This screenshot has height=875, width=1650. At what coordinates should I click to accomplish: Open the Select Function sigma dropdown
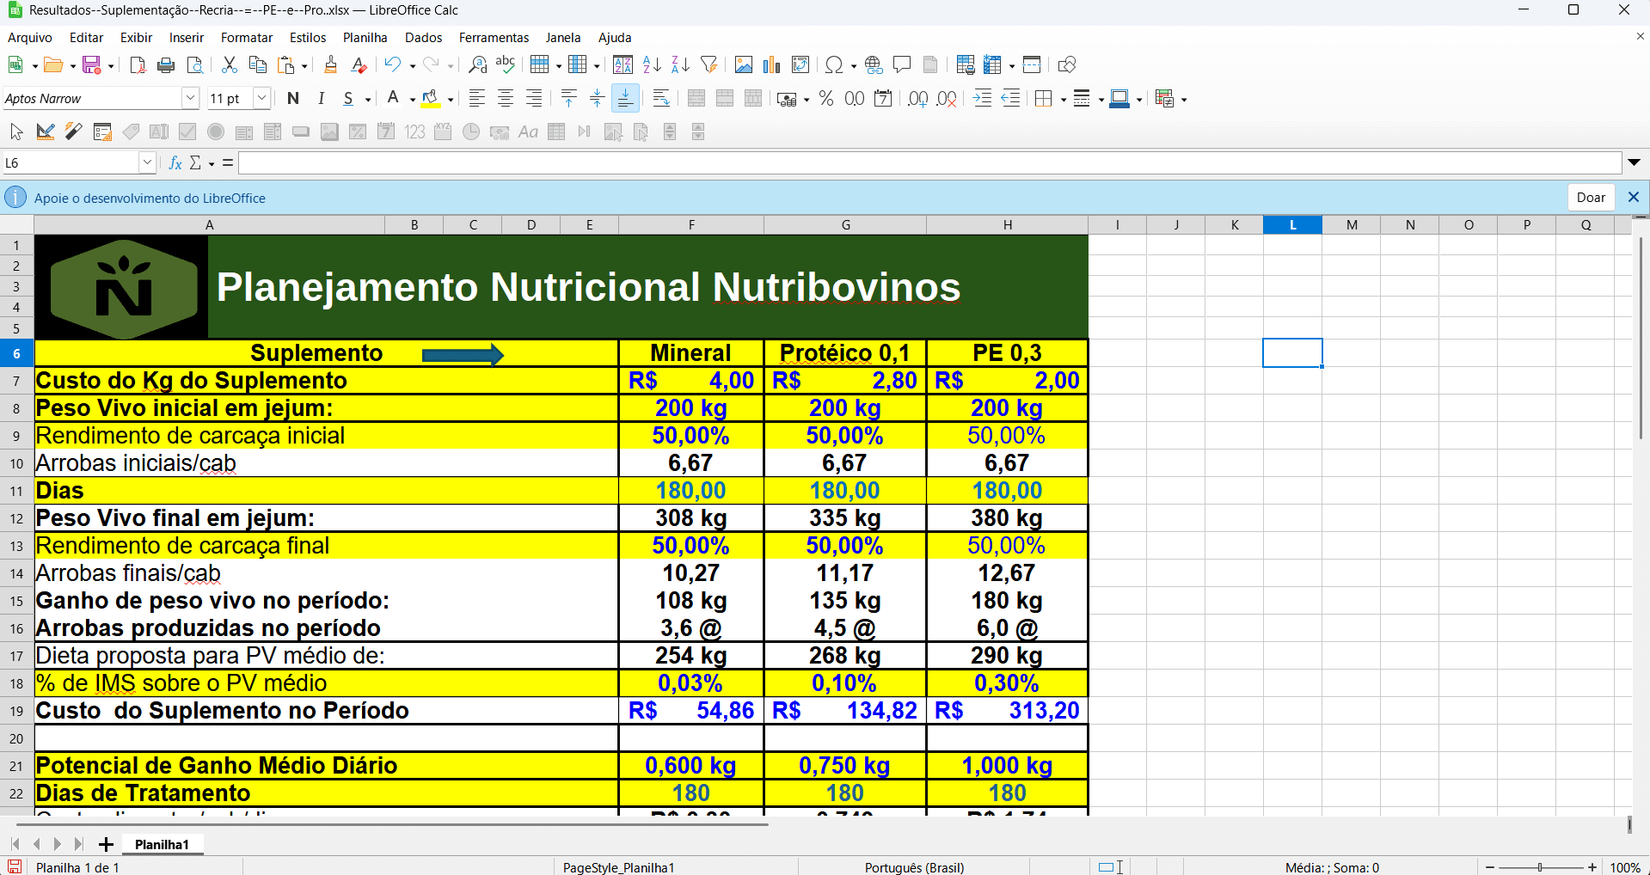pos(212,163)
